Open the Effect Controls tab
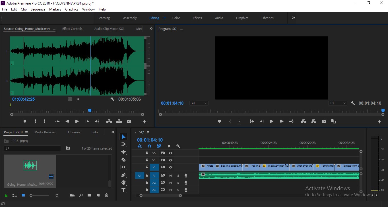This screenshot has width=388, height=207. click(72, 29)
